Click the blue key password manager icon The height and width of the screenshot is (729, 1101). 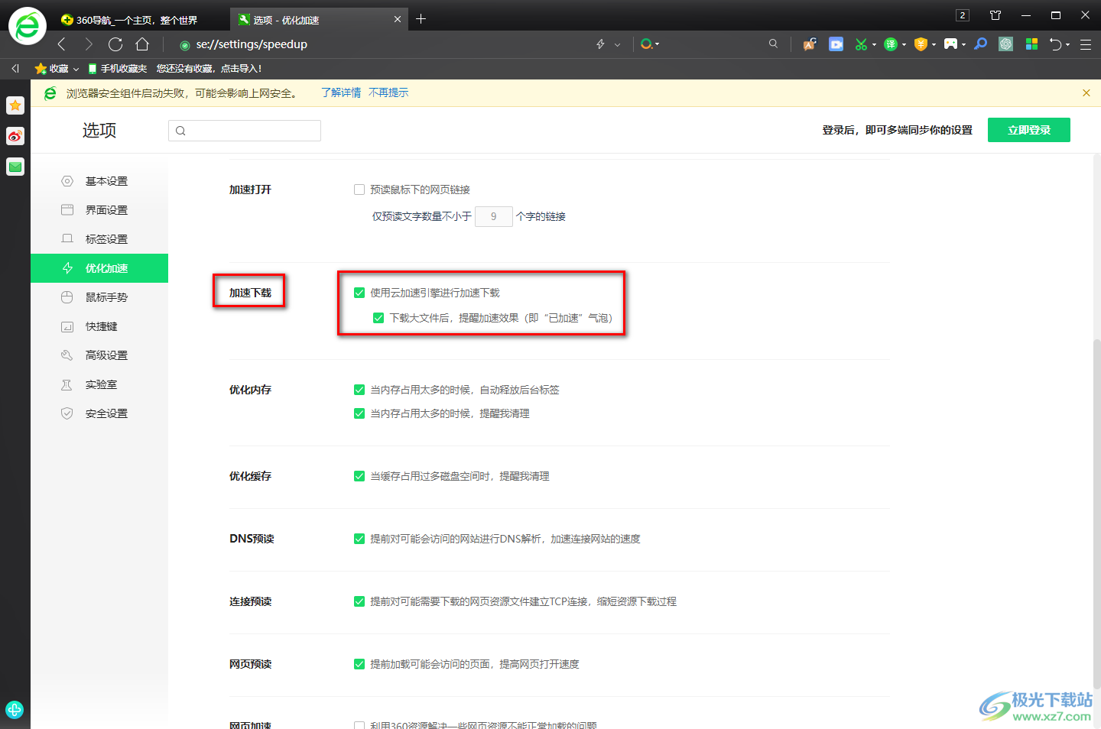[981, 44]
